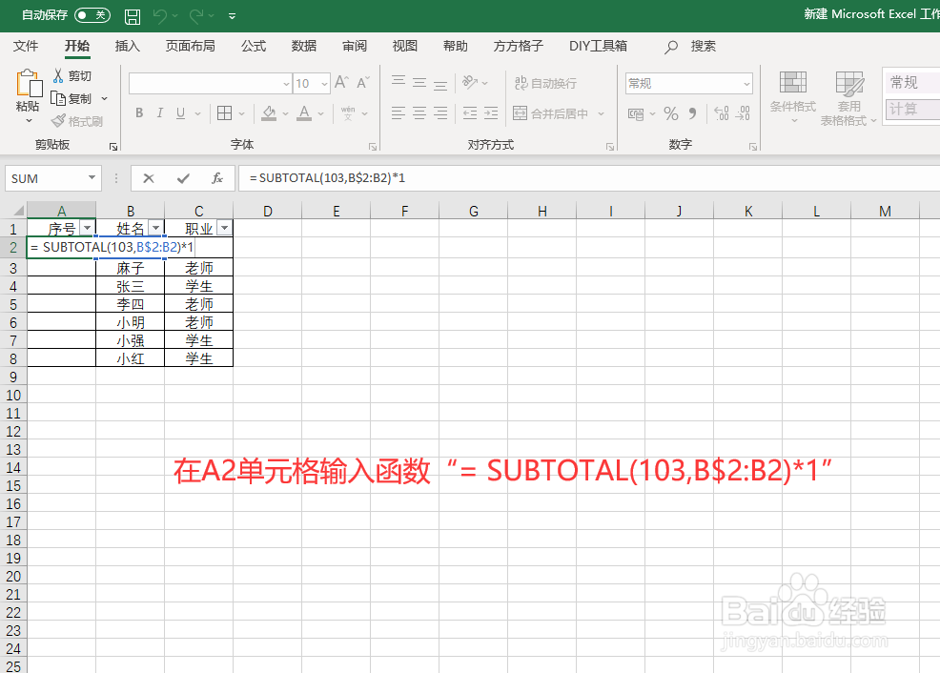Image resolution: width=940 pixels, height=673 pixels.
Task: Toggle the AutoSave (自动保存) switch
Action: [92, 15]
